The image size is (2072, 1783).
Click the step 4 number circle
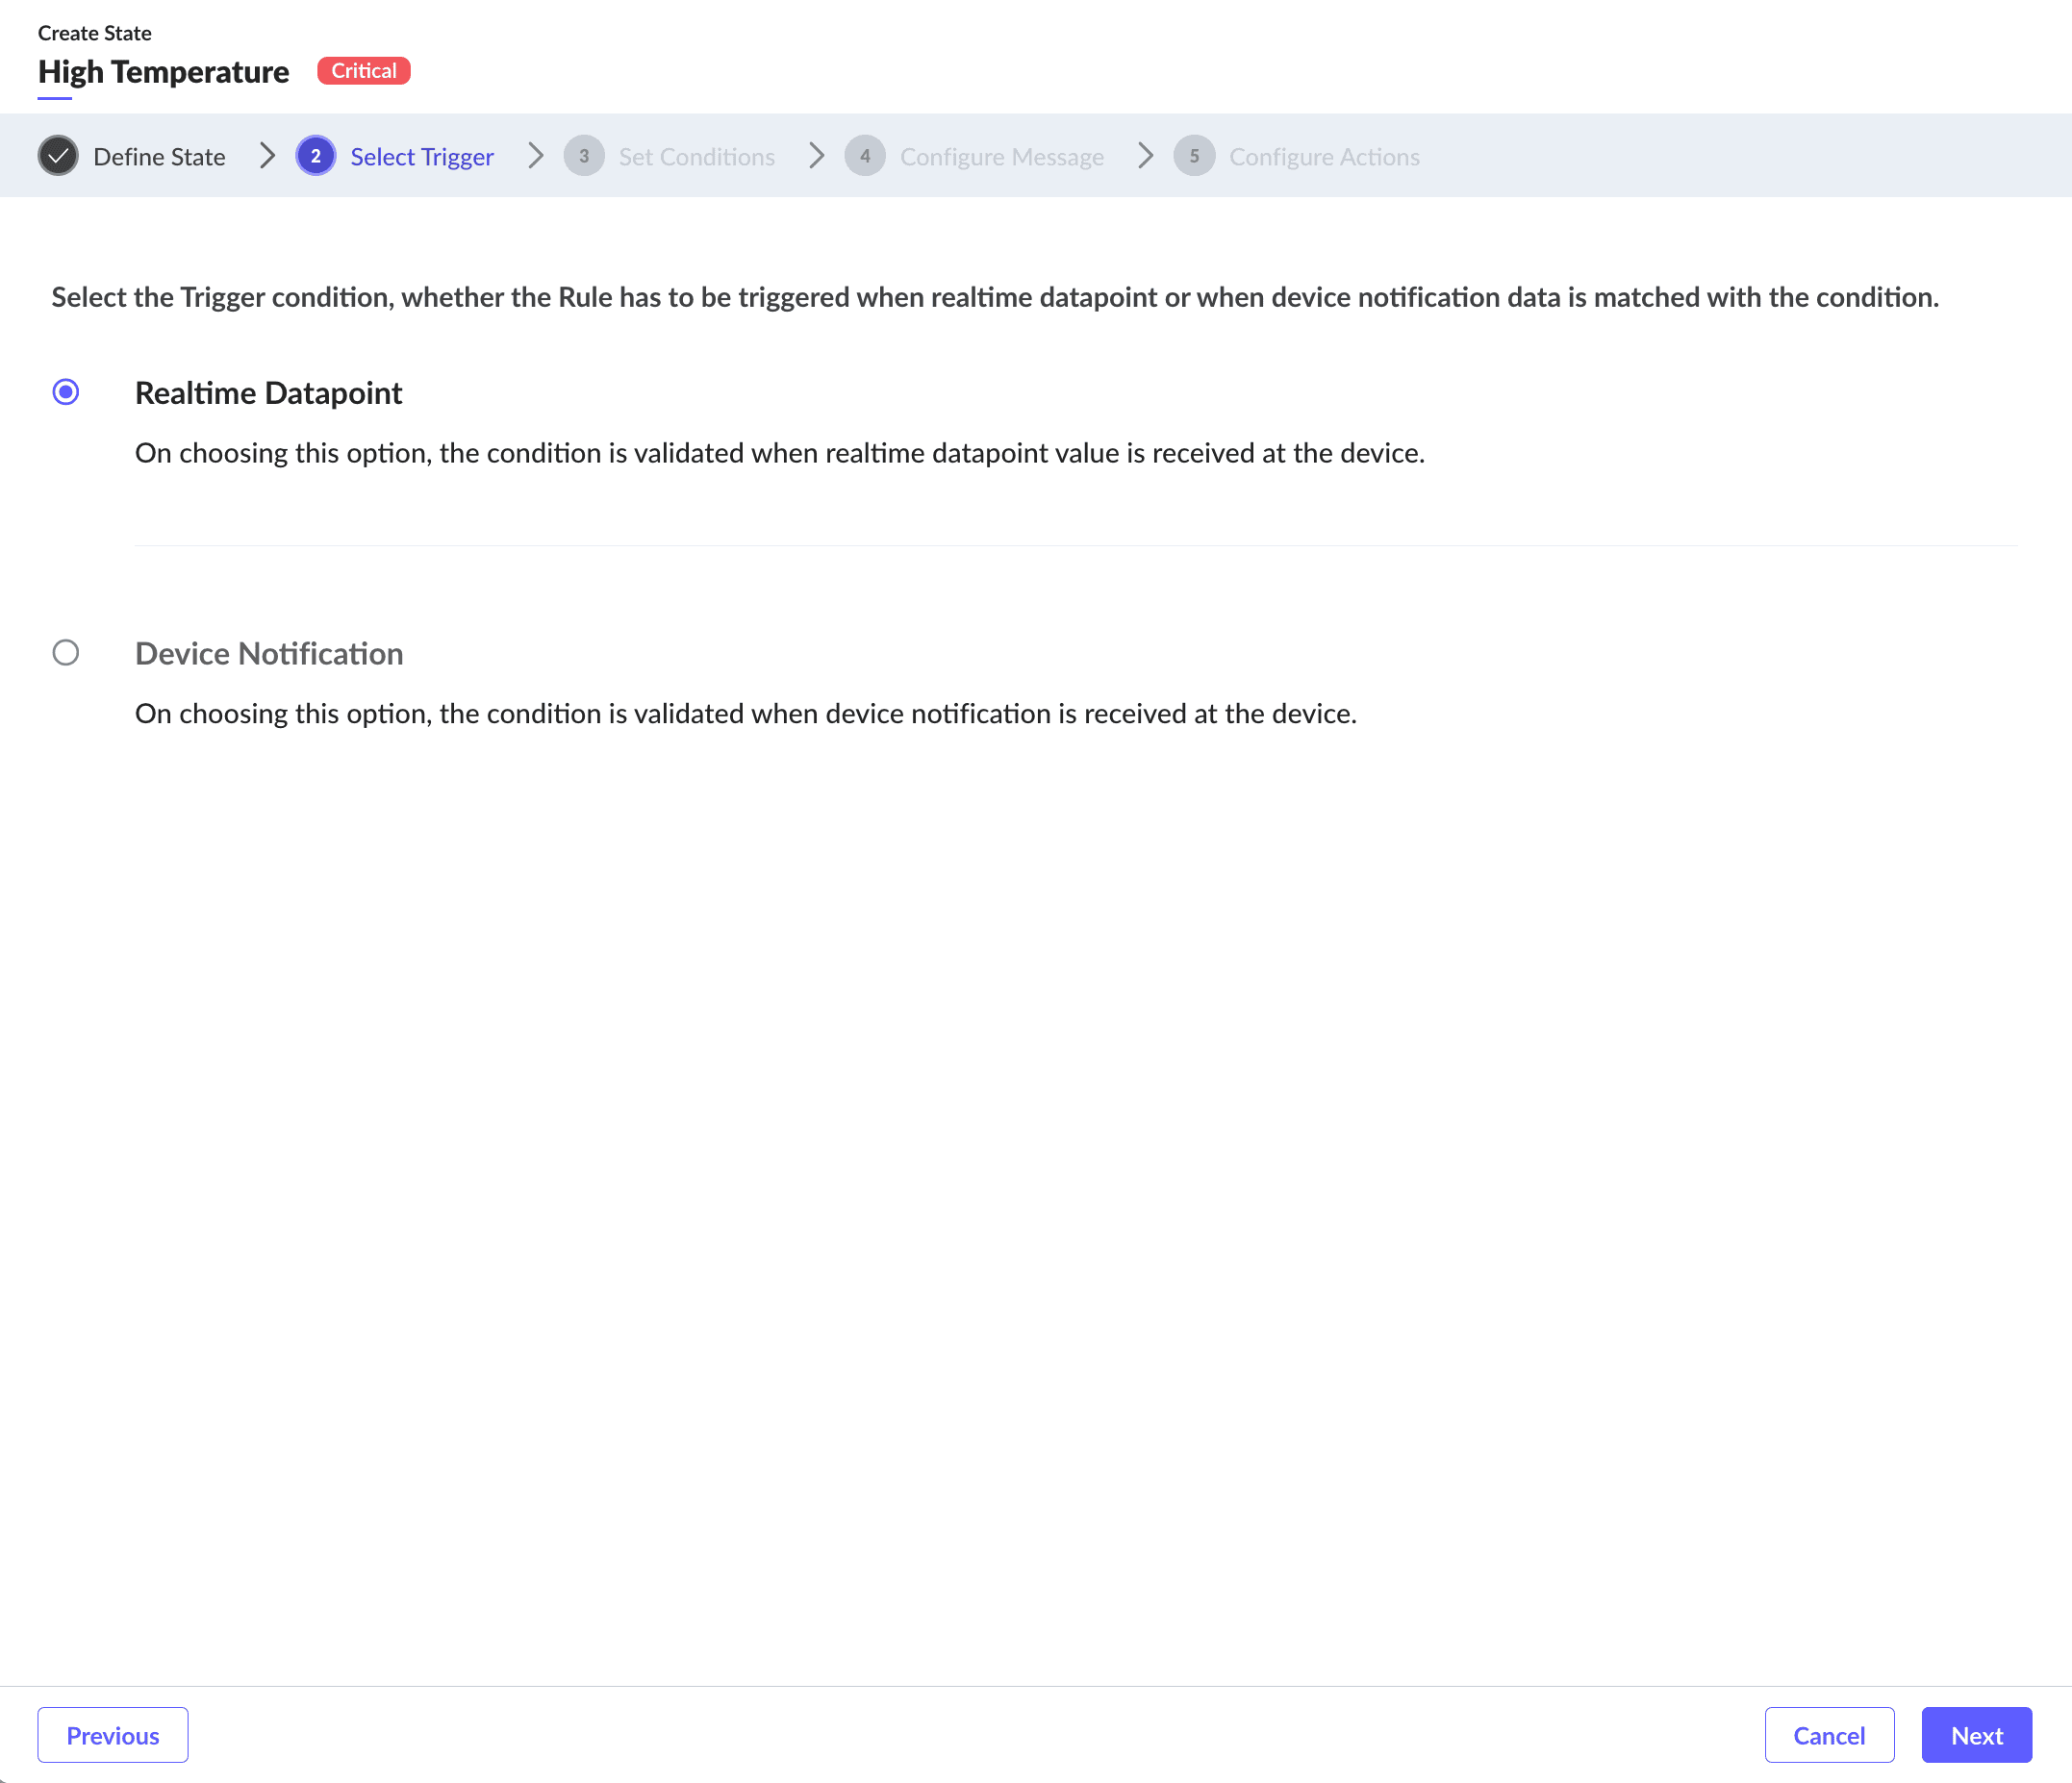865,156
